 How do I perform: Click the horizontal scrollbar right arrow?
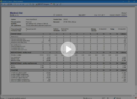[x=134, y=95]
